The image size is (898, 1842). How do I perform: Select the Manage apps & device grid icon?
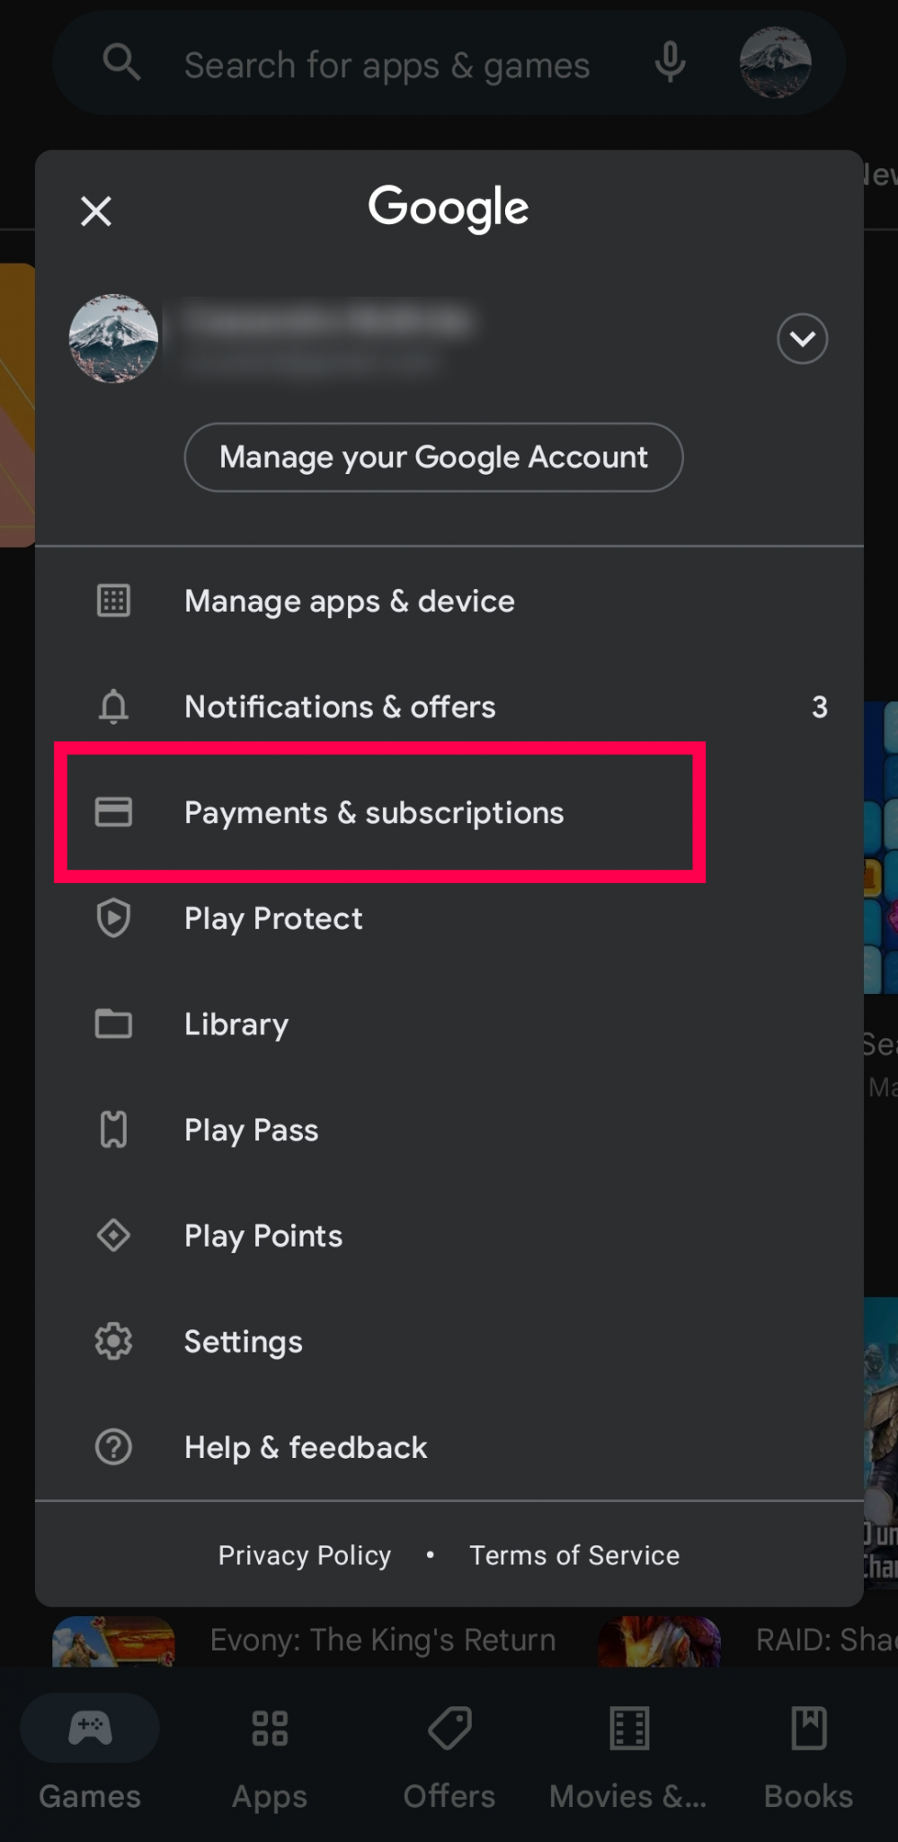[113, 600]
